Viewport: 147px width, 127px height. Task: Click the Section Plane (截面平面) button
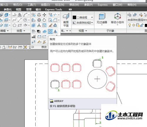[x=66, y=20]
